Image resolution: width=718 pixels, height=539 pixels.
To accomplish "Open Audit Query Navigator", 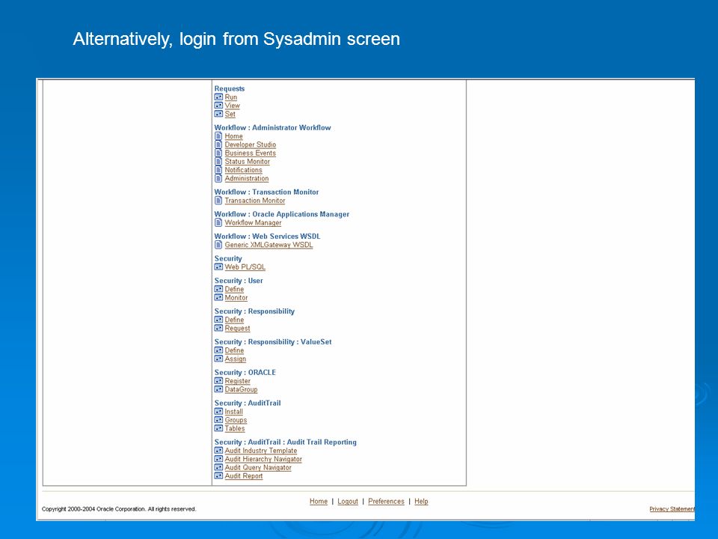I will coord(258,467).
